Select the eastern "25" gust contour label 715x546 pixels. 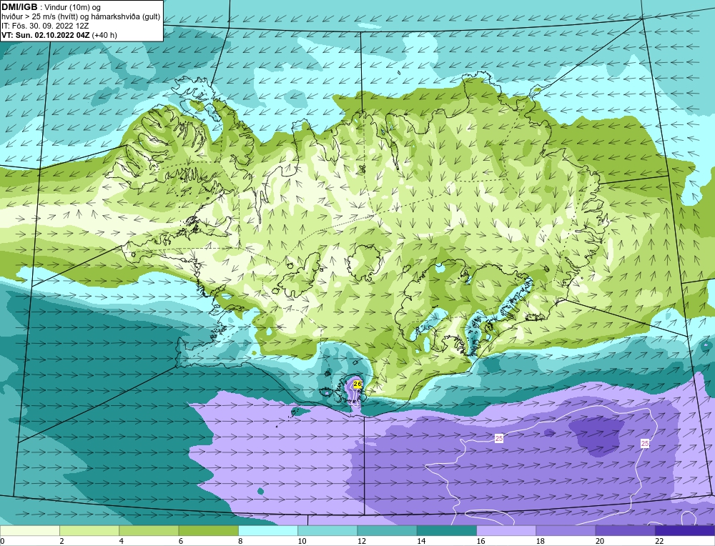[645, 443]
